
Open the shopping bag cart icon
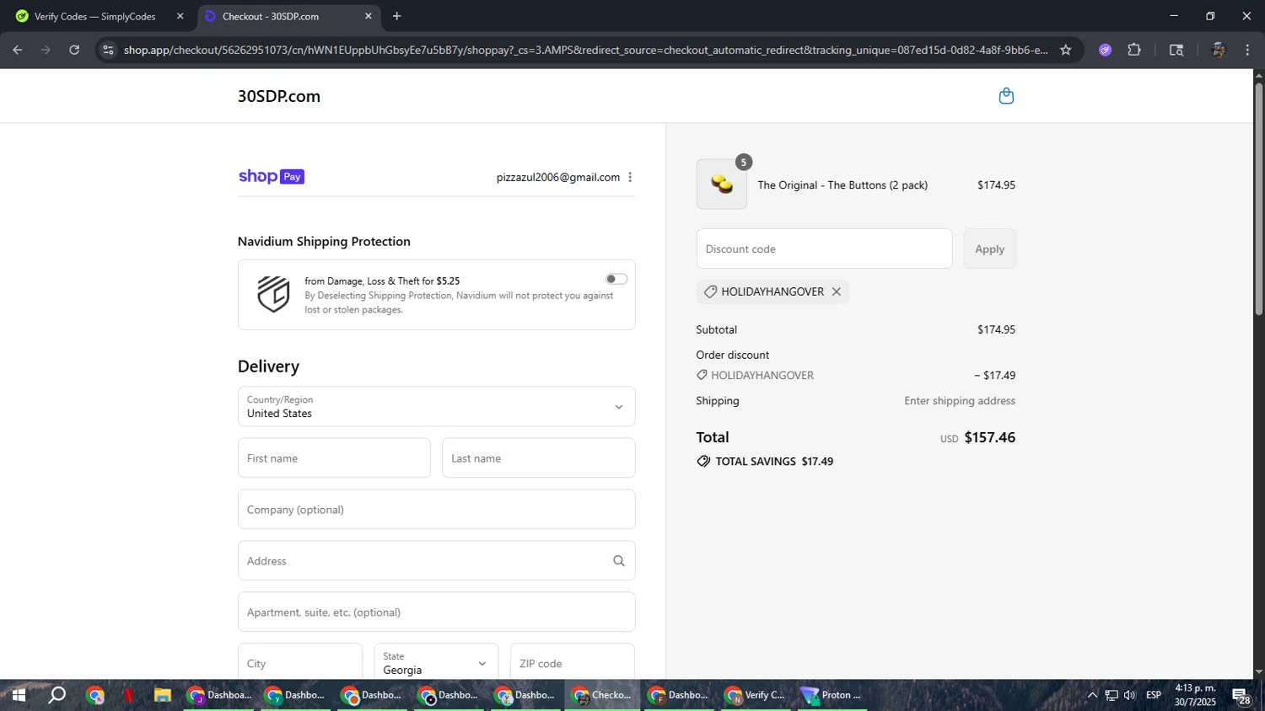tap(1006, 96)
